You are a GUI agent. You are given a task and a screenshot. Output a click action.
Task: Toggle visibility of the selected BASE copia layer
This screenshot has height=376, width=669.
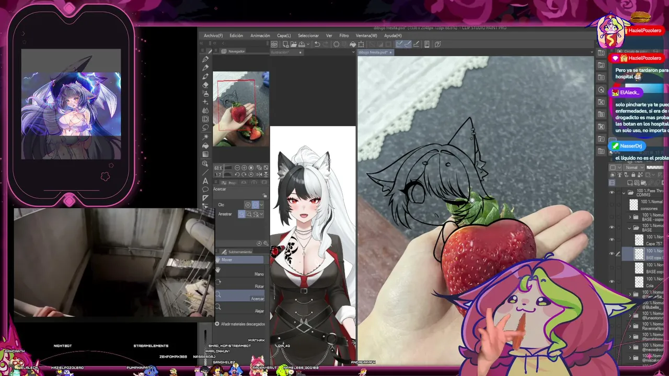pos(612,254)
